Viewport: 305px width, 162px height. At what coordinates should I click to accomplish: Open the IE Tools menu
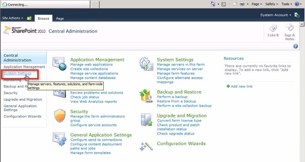tap(287, 4)
